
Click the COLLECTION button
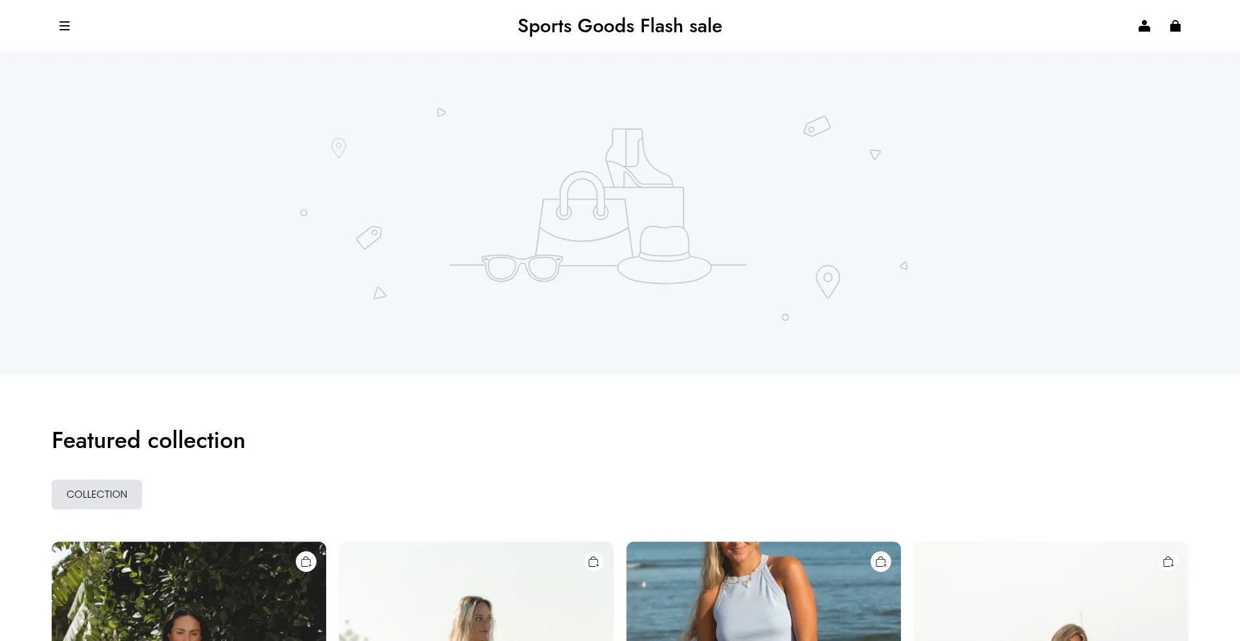click(x=97, y=494)
